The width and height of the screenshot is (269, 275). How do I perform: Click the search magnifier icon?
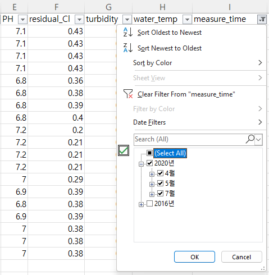click(x=250, y=139)
